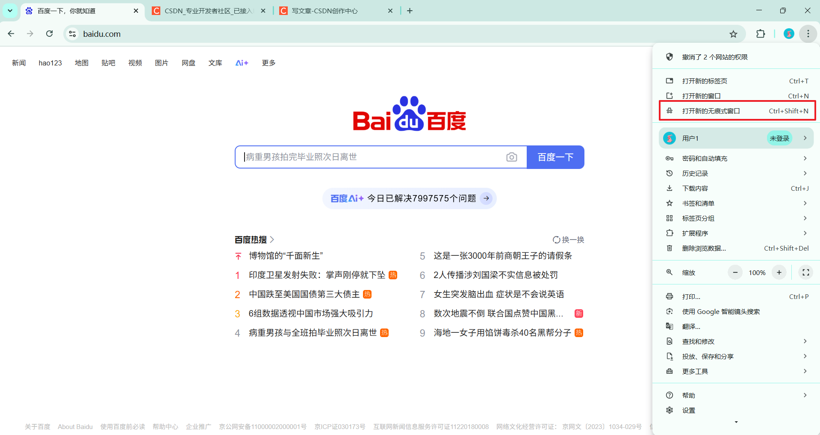Expand the 用户1 profile submenu arrow
The width and height of the screenshot is (820, 435).
click(805, 138)
